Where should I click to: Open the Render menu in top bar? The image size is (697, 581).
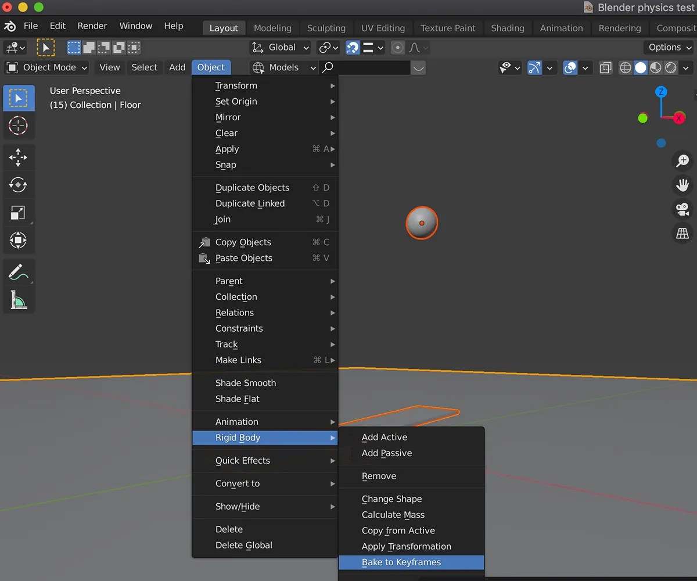92,26
